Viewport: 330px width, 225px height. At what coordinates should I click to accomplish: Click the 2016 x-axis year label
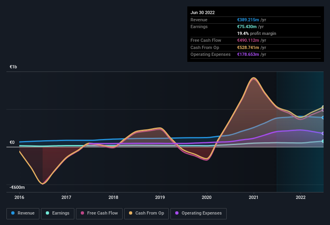(x=19, y=197)
